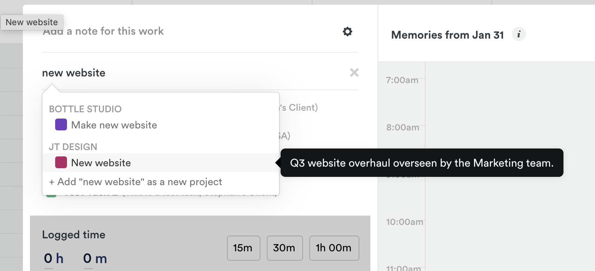This screenshot has width=595, height=271.
Task: Log time with the 30m quick button
Action: tap(284, 248)
